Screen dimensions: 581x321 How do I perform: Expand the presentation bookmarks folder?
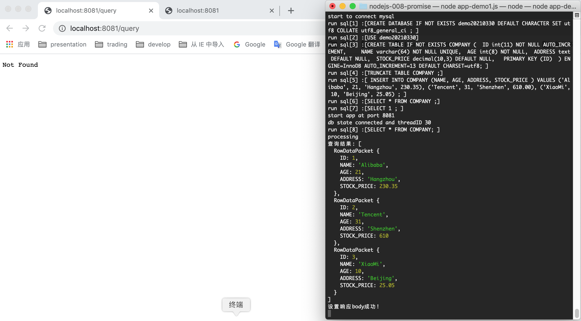point(62,44)
